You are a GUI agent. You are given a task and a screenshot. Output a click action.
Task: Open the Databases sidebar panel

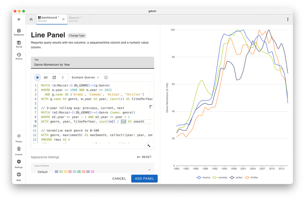[x=19, y=32]
